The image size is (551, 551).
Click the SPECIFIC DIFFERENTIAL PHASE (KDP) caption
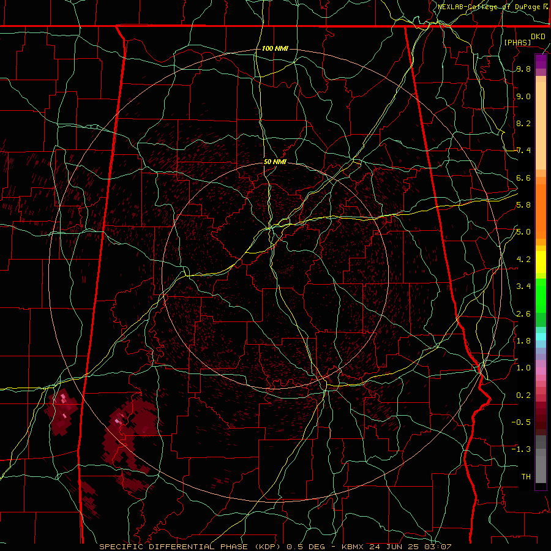[192, 547]
